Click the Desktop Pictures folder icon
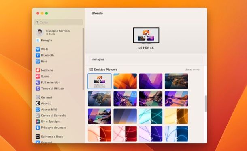This screenshot has width=247, height=151. click(92, 69)
